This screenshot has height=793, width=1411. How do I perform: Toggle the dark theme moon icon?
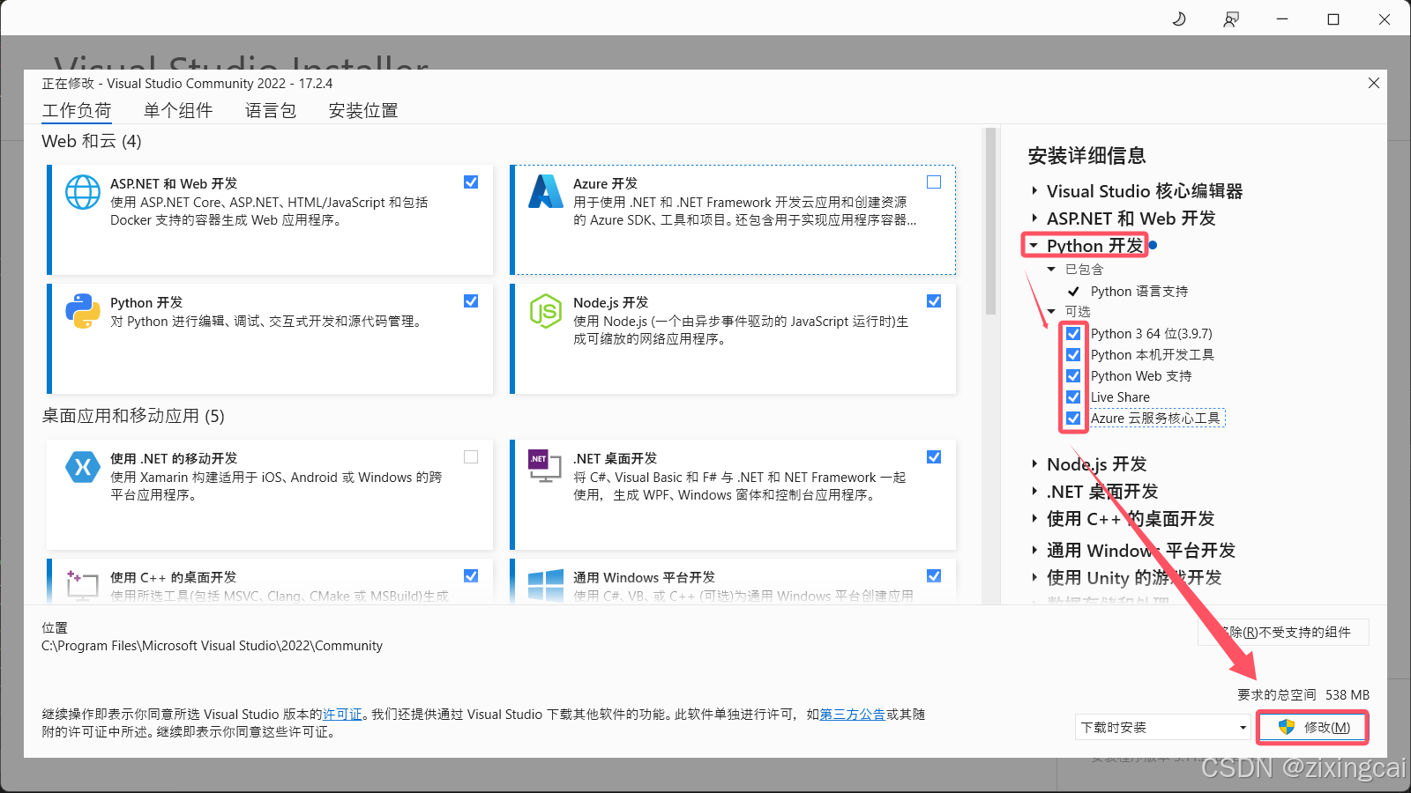click(x=1179, y=19)
